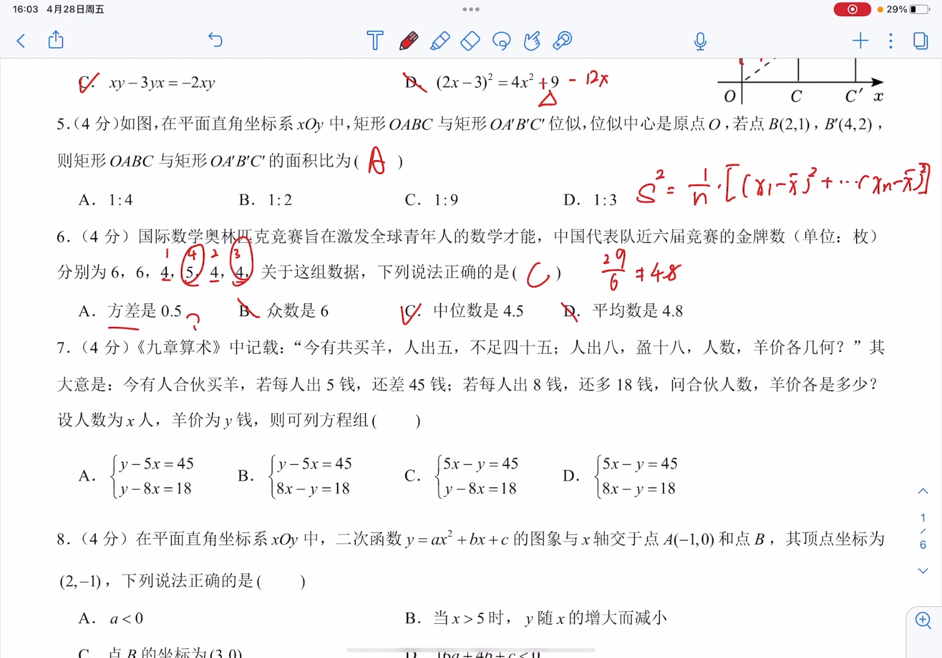Tap question 7 equation system option C
Viewport: 942px width, 658px height.
coord(461,476)
